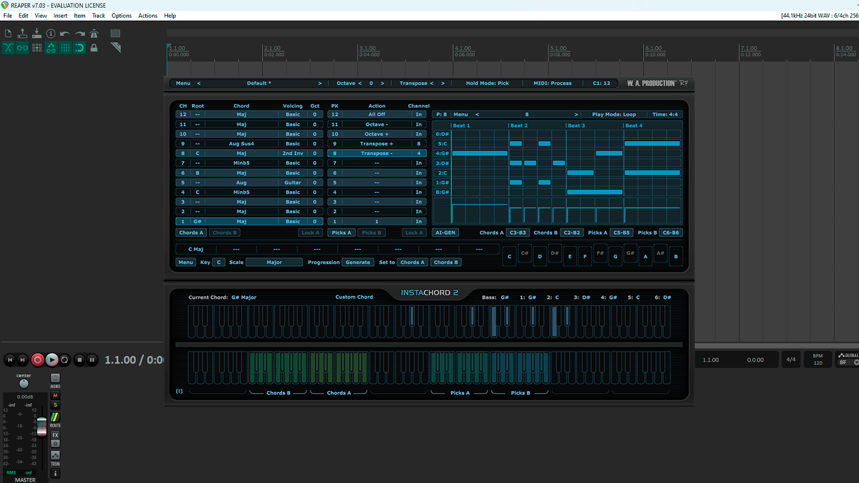Click Master track info icon

click(55, 473)
